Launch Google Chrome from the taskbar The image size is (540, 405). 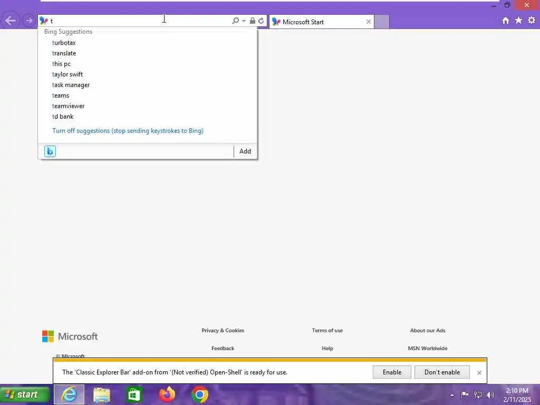coord(200,394)
